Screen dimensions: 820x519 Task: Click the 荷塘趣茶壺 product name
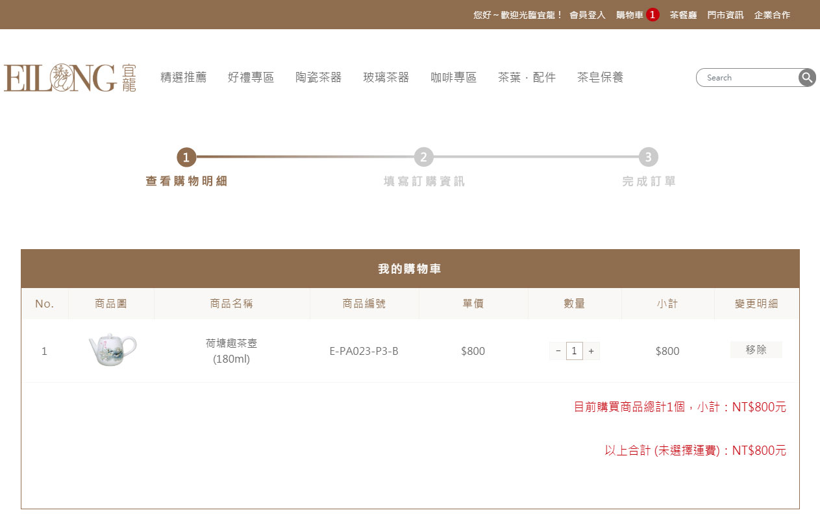[x=231, y=344]
